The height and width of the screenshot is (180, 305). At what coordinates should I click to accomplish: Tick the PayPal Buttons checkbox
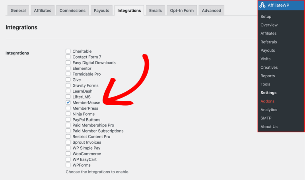(68, 119)
